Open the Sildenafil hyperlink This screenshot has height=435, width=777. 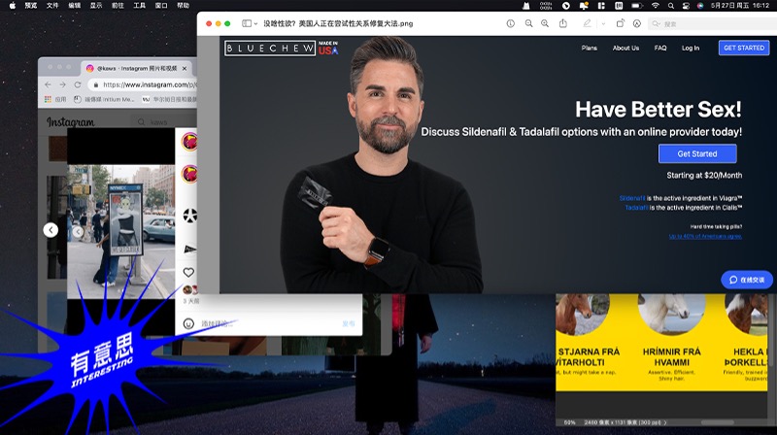pyautogui.click(x=632, y=198)
